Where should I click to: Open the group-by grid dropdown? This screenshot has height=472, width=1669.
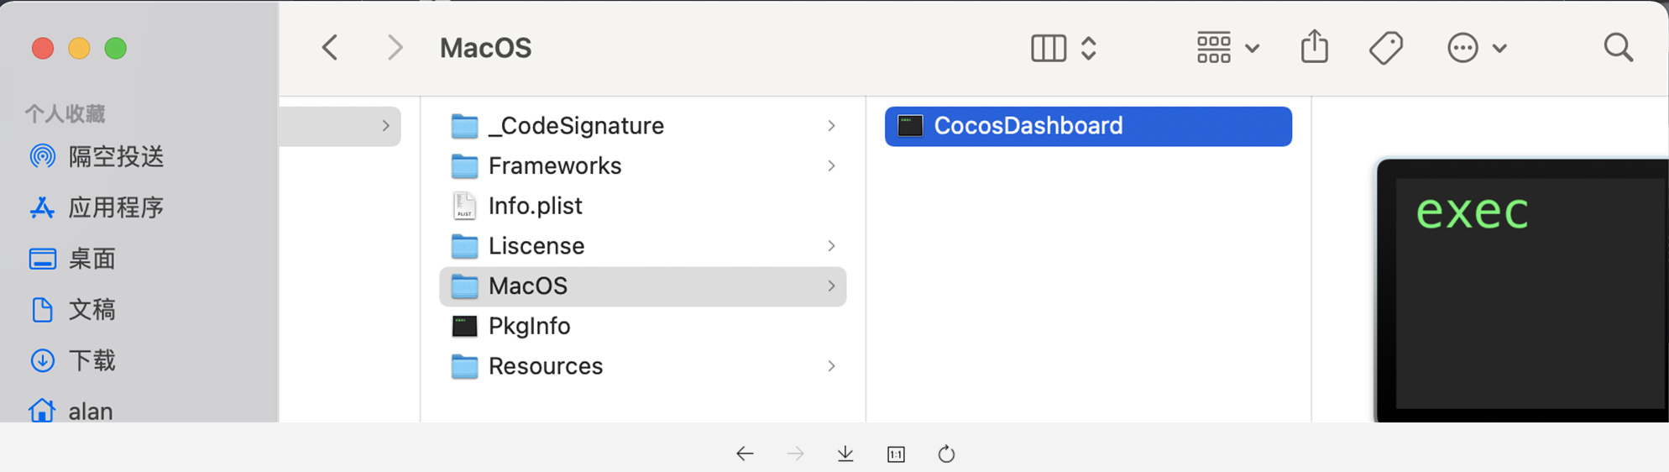pos(1227,48)
